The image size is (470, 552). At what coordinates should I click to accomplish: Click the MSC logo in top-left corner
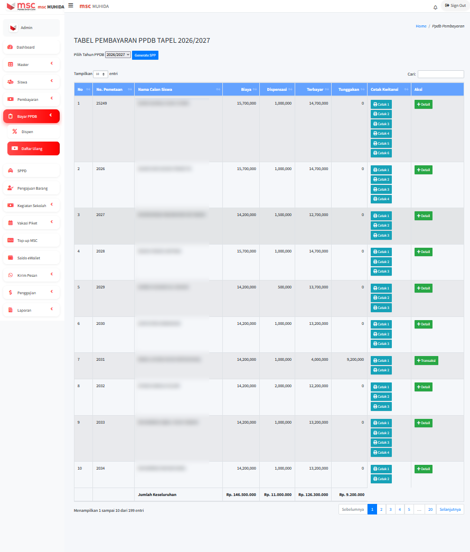click(20, 6)
